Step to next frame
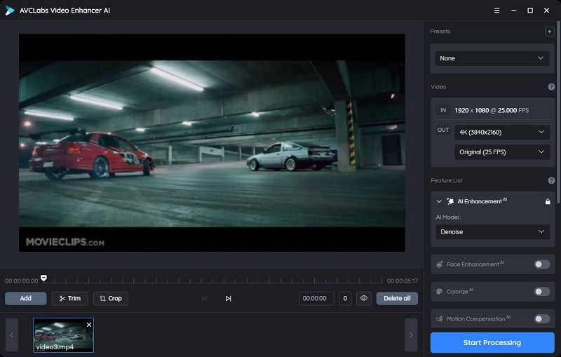This screenshot has height=357, width=561. tap(228, 298)
